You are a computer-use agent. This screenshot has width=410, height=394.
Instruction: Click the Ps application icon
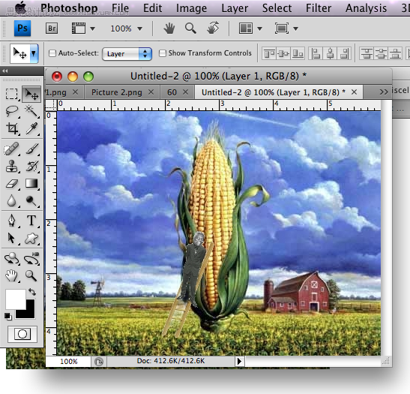[22, 29]
